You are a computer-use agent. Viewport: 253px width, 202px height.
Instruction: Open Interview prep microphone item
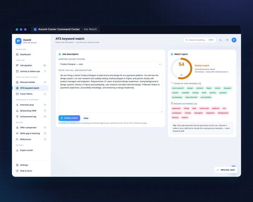coord(31,105)
